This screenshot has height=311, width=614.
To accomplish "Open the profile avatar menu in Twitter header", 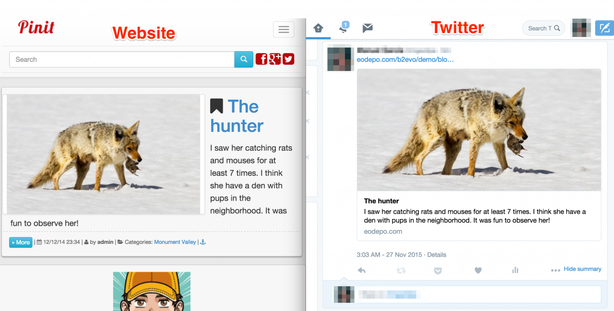I will 581,28.
